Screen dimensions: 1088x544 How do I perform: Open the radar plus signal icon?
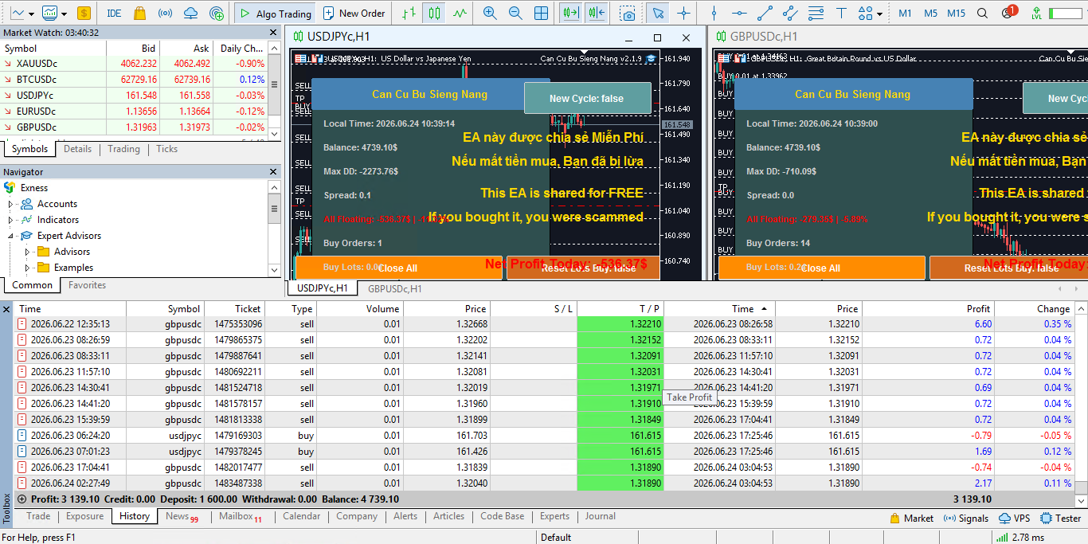(x=216, y=13)
